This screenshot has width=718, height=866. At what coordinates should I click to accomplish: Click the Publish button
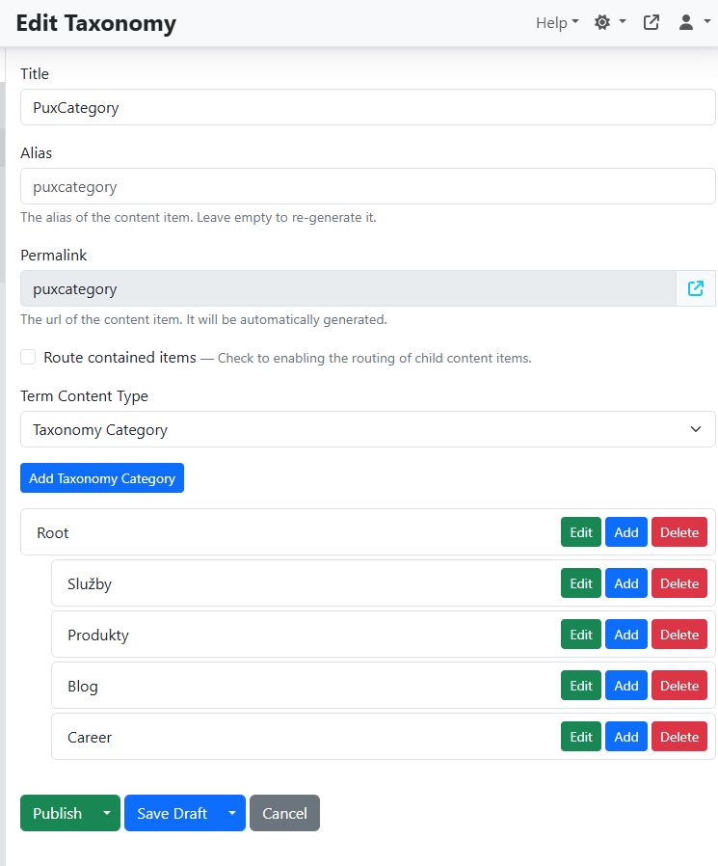[57, 813]
